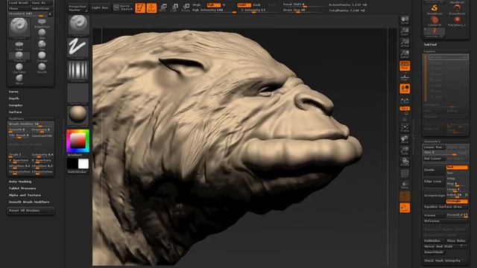Pick the Clay brush

(x=42, y=45)
